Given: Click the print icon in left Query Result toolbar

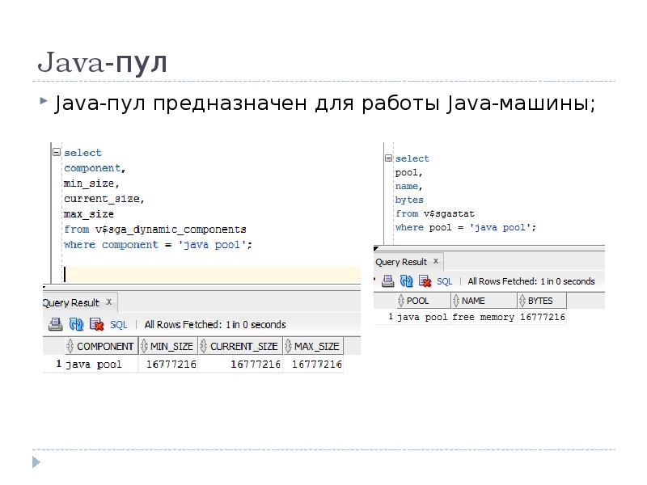Looking at the screenshot, I should pos(55,324).
